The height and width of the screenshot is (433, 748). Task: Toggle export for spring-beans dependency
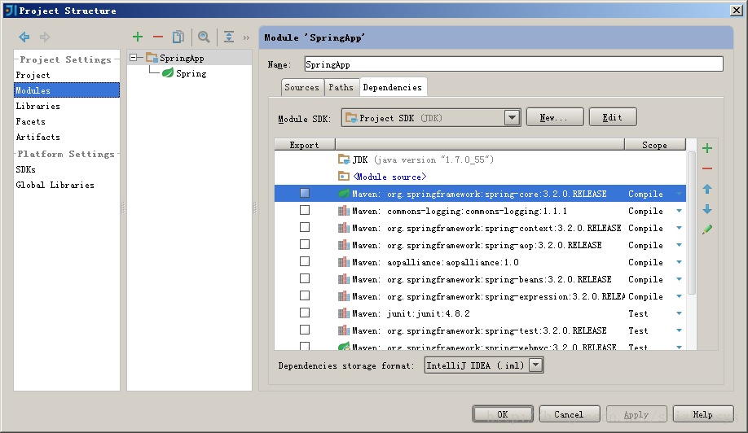pos(305,278)
